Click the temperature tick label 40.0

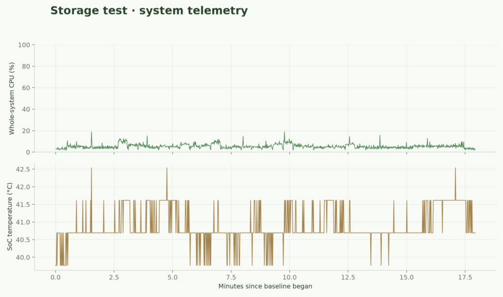click(23, 257)
